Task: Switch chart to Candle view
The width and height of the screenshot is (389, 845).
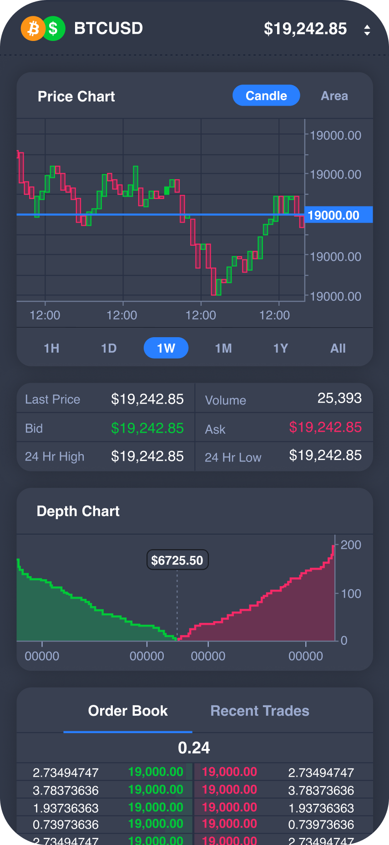Action: click(x=266, y=96)
